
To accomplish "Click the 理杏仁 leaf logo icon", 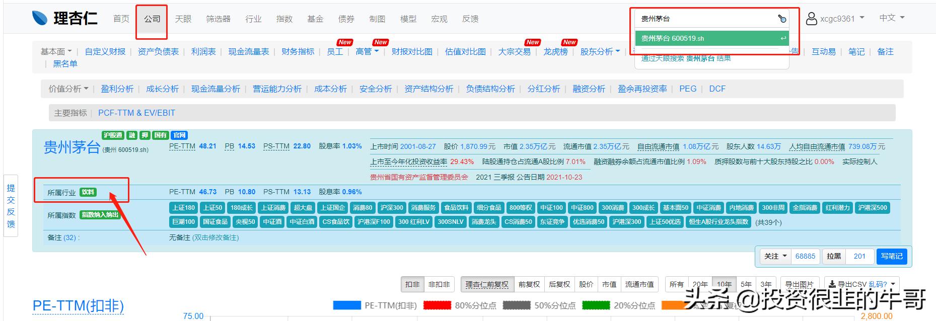I will pos(39,18).
